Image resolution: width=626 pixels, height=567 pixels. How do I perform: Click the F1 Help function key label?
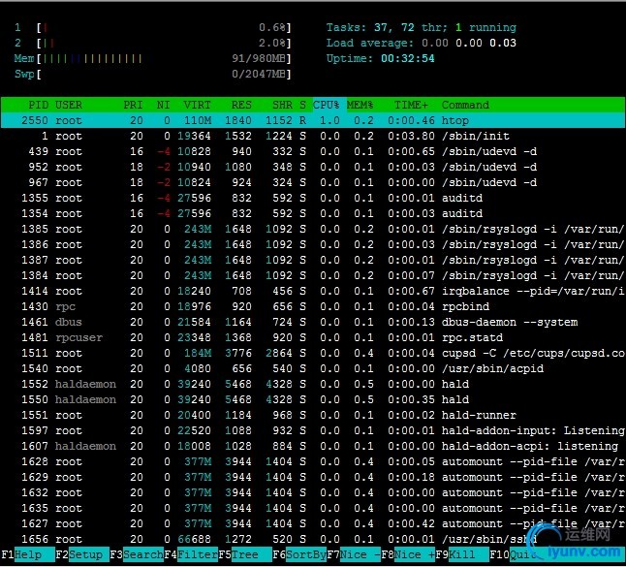pyautogui.click(x=27, y=554)
